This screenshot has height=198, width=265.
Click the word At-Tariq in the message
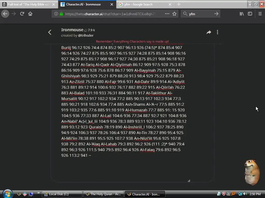[x=87, y=65]
